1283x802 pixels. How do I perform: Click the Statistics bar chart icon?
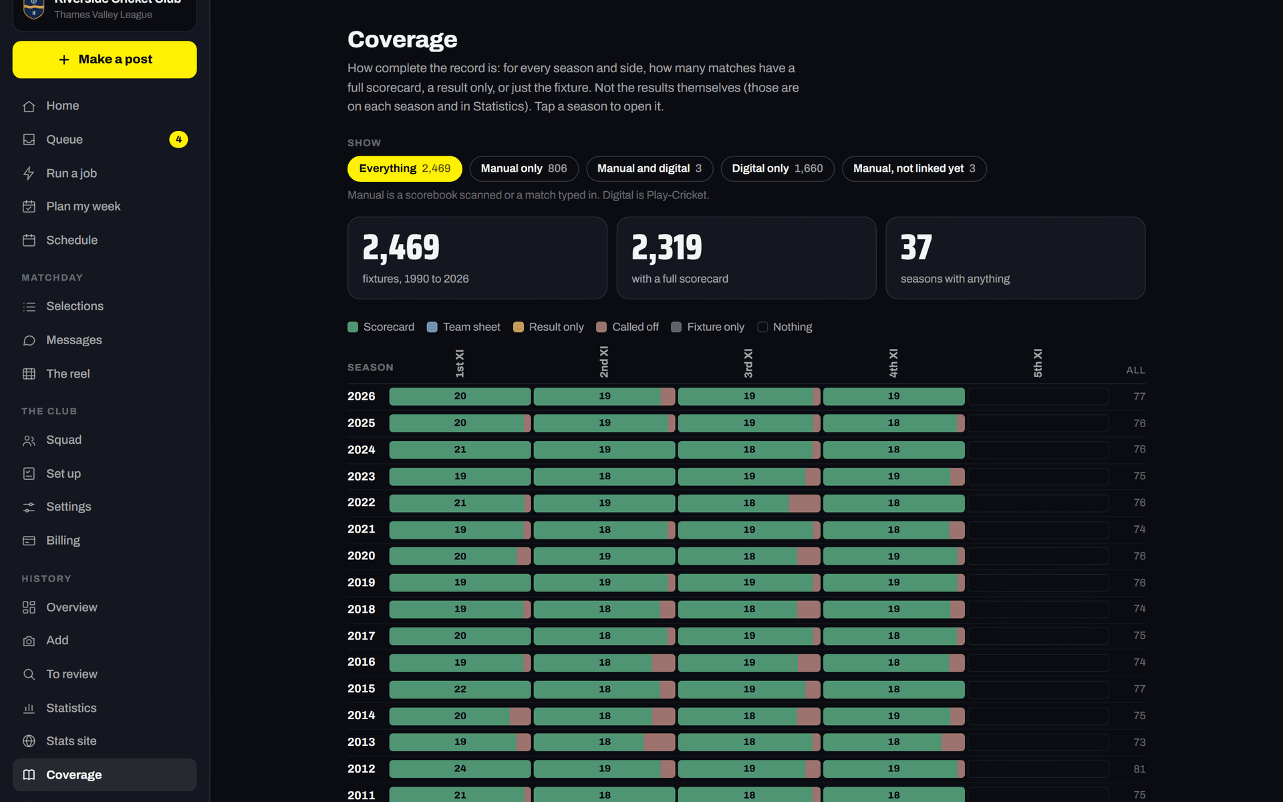[x=29, y=708]
